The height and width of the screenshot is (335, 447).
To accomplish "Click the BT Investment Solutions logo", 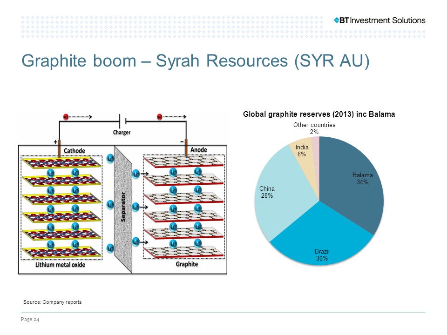I will pyautogui.click(x=379, y=20).
